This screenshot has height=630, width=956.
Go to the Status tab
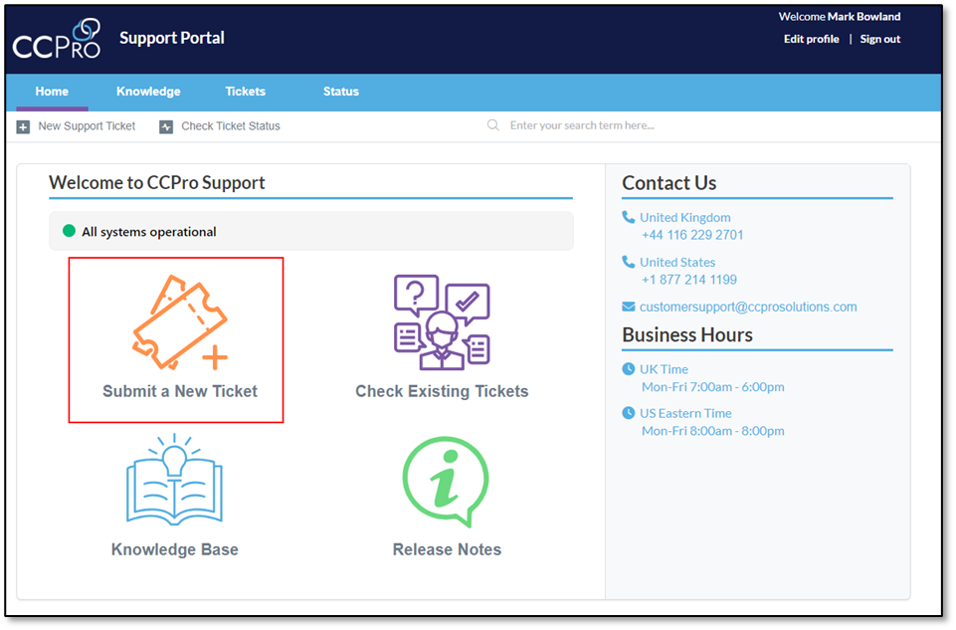[x=341, y=92]
